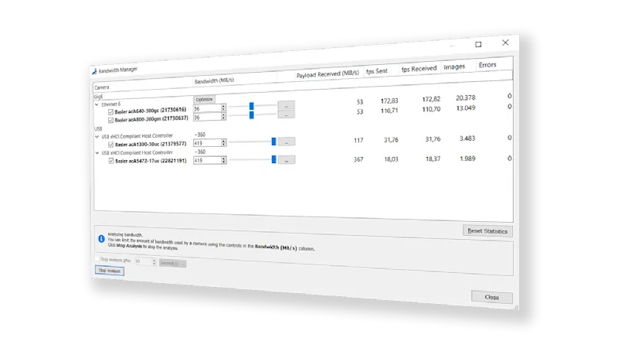Collapse the first USB xHCI Host Controller node
618x348 pixels.
point(97,136)
